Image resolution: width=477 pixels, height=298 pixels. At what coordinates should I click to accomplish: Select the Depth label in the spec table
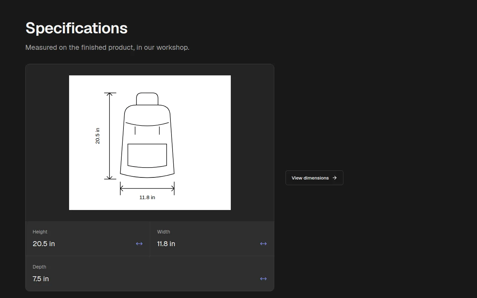[39, 267]
